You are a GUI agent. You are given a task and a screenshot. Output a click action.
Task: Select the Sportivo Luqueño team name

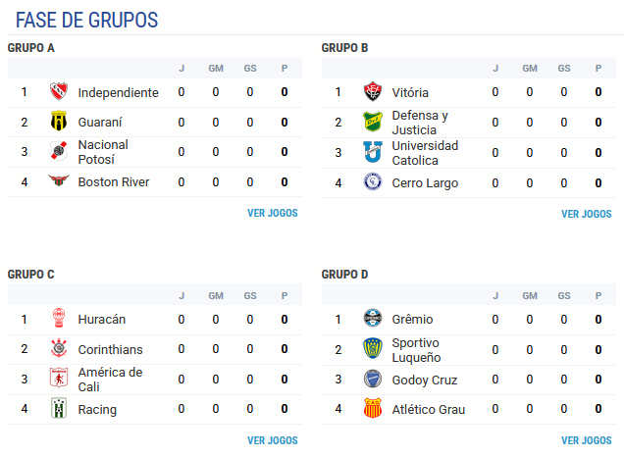pyautogui.click(x=417, y=350)
